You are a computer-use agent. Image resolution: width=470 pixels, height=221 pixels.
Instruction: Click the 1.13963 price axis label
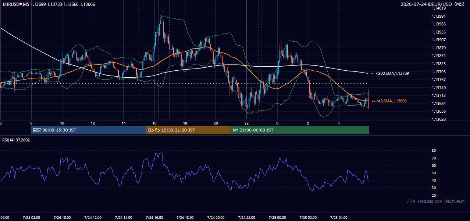(439, 24)
